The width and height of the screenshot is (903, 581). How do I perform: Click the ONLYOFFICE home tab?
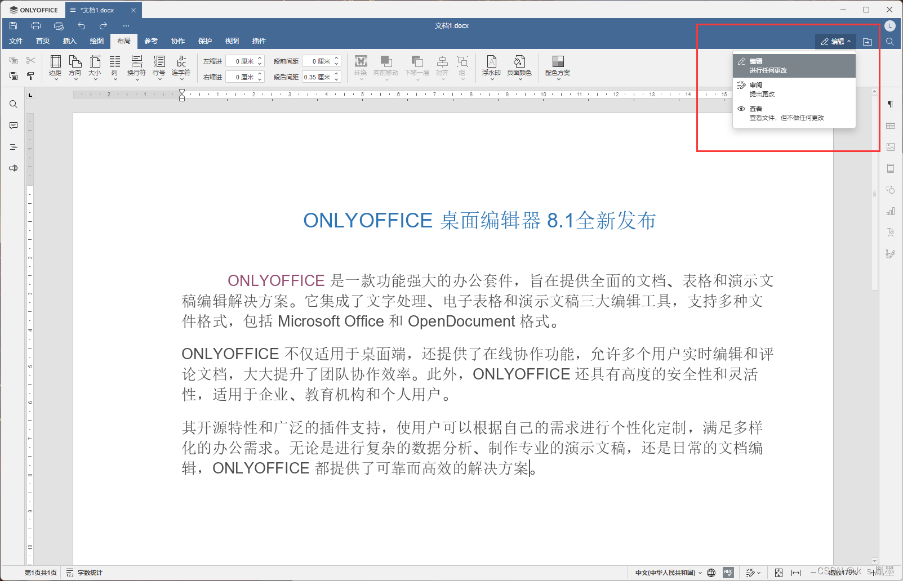point(34,10)
